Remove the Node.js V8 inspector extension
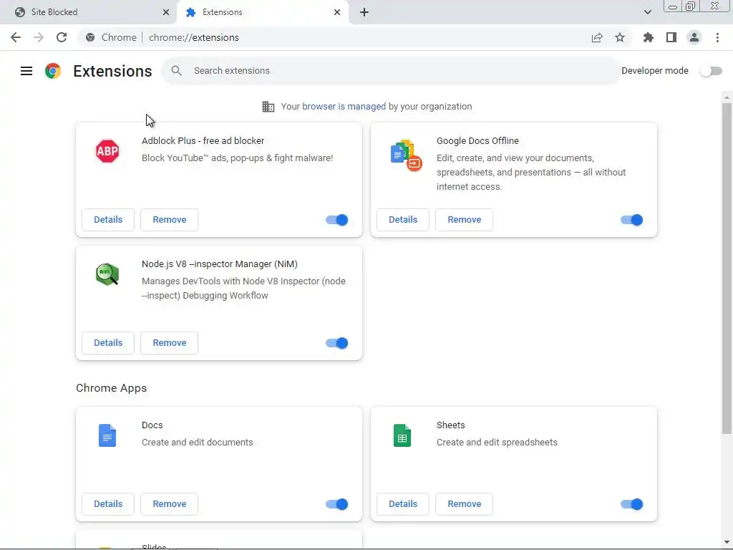The image size is (733, 550). click(x=169, y=343)
